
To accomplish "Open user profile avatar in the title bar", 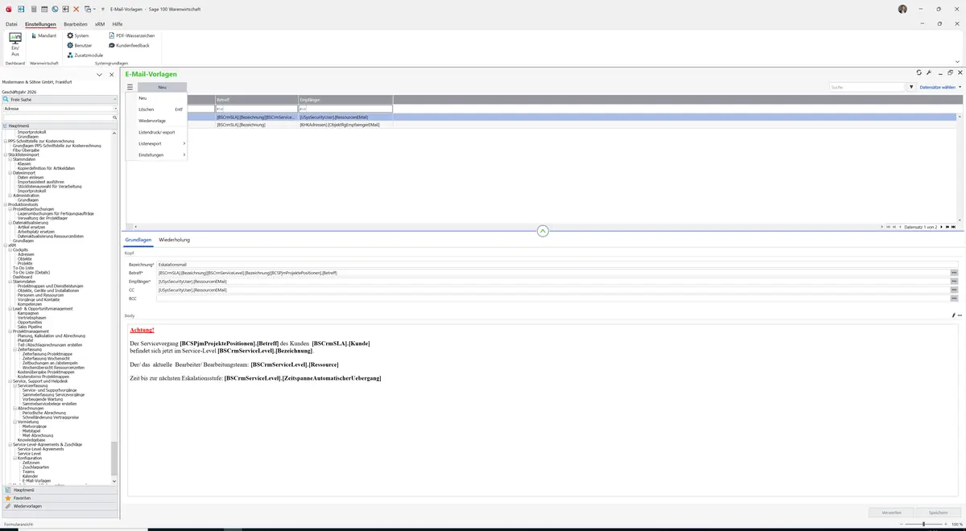I will [x=902, y=9].
